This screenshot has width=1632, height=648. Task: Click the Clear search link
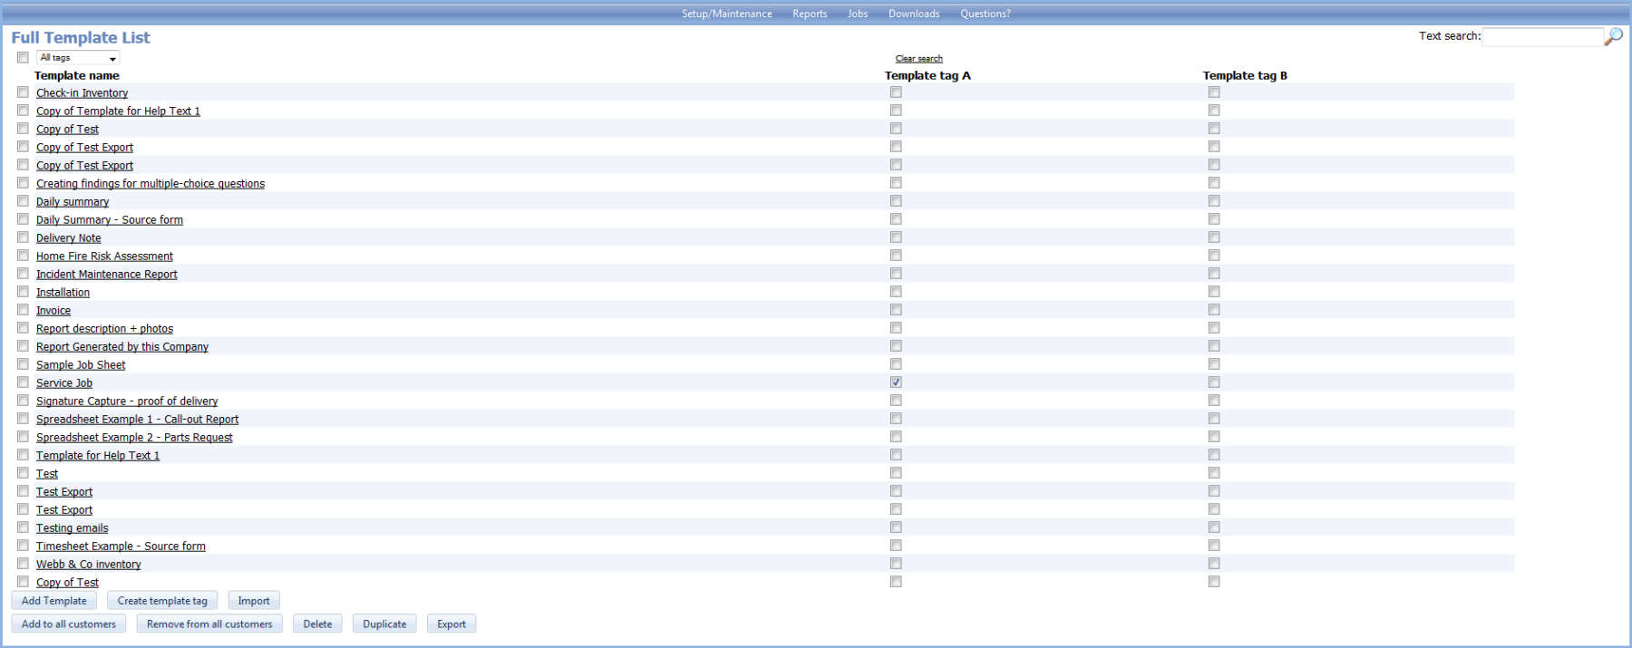click(919, 59)
